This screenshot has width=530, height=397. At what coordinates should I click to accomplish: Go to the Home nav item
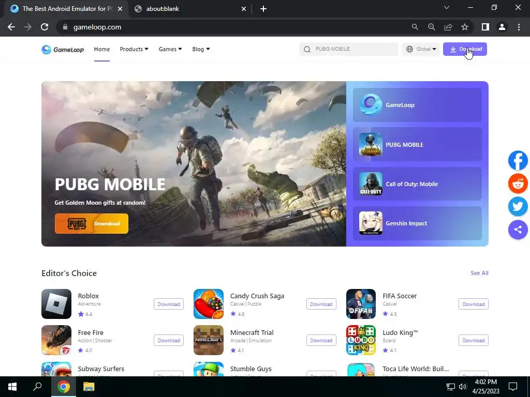tap(102, 49)
